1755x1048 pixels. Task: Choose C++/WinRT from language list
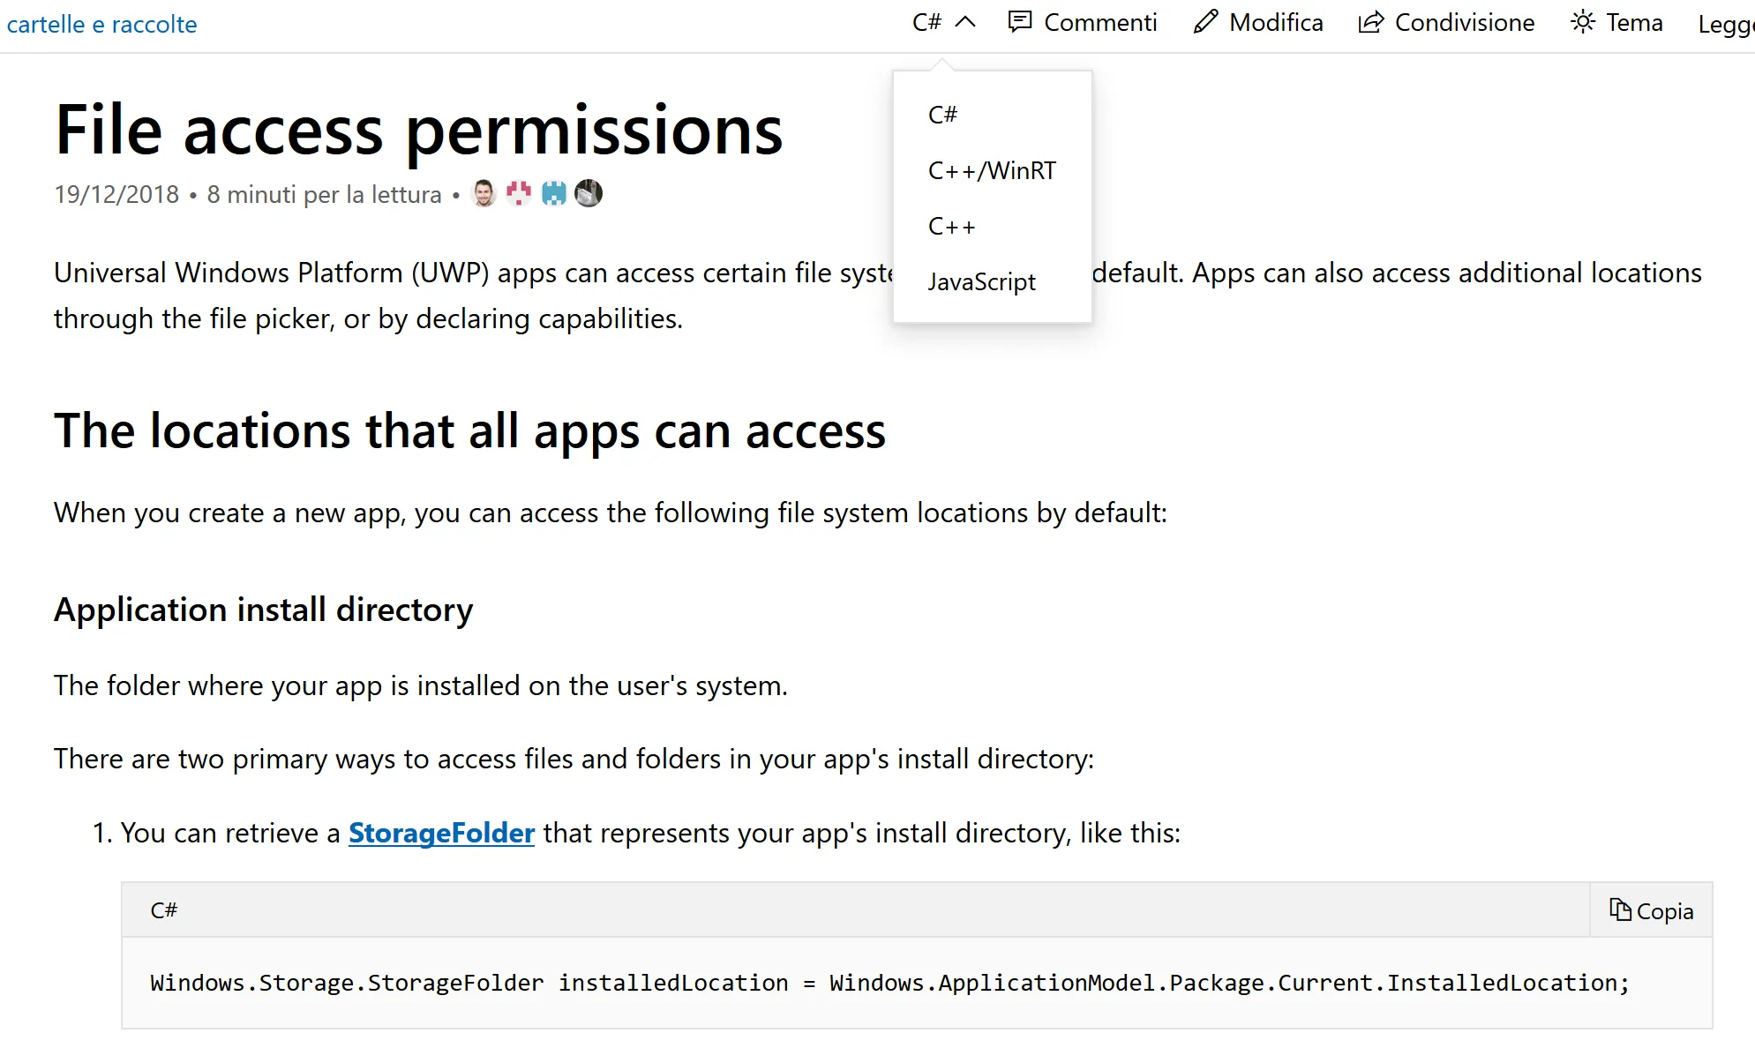992,170
